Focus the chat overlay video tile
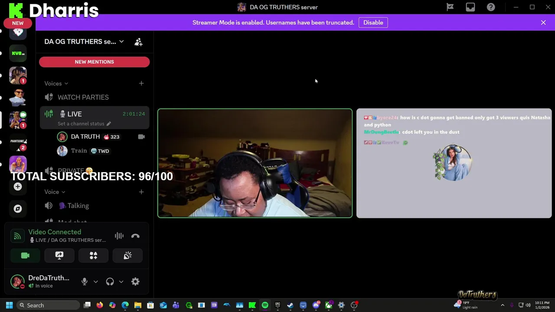Image resolution: width=555 pixels, height=312 pixels. 454,163
